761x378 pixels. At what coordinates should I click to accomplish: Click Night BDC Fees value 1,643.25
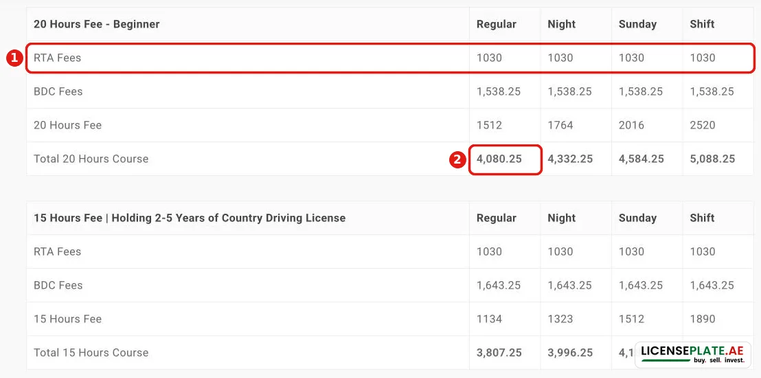pos(570,285)
